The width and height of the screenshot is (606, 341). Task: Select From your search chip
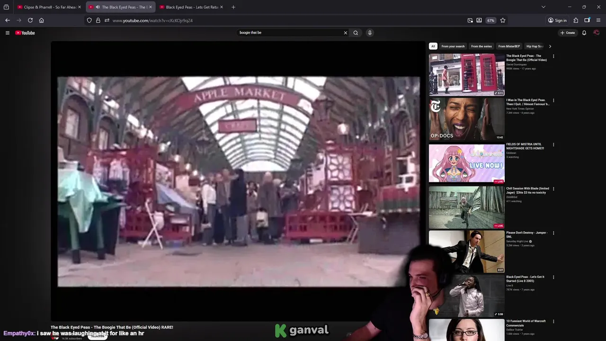453,46
